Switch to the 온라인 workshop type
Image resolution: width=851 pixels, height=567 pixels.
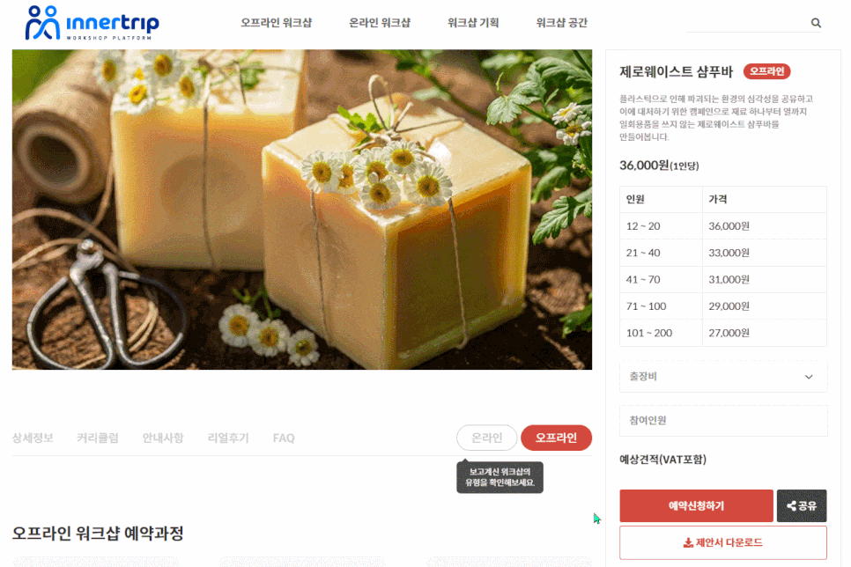pyautogui.click(x=487, y=438)
